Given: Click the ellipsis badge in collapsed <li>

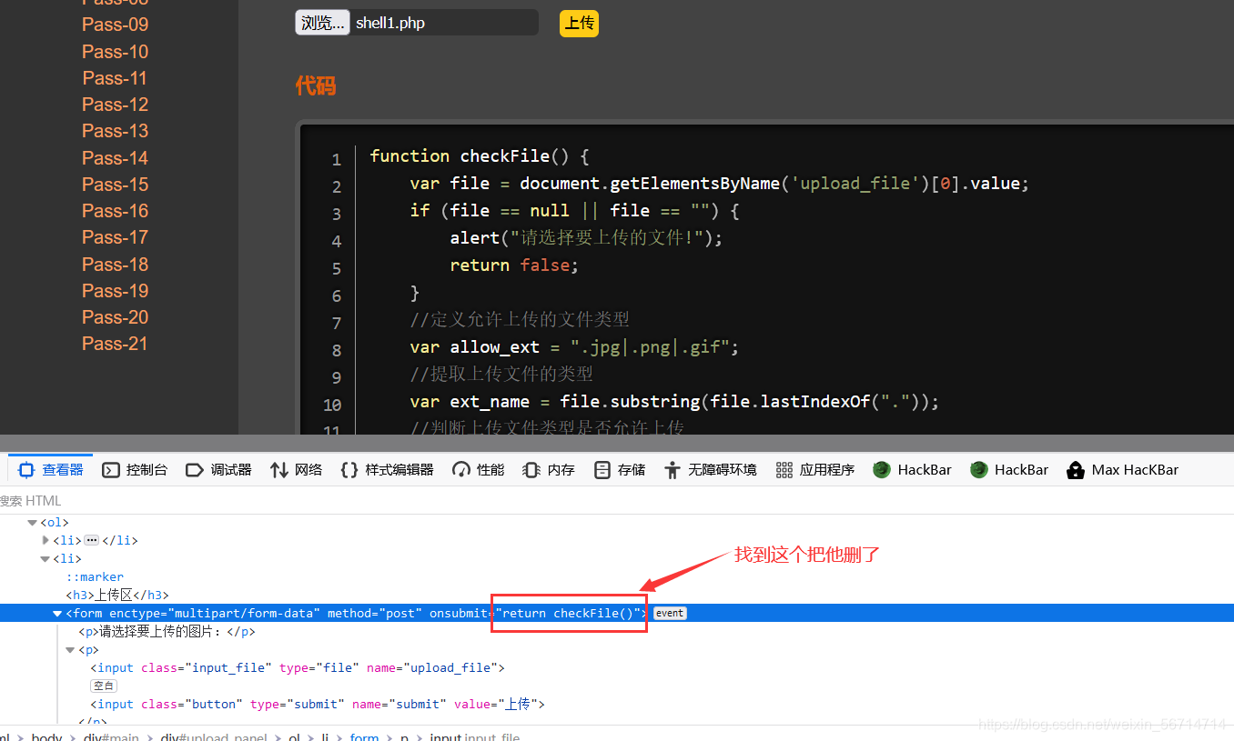Looking at the screenshot, I should point(91,540).
